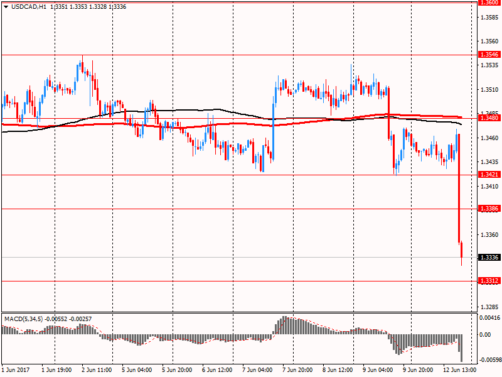502x377 pixels.
Task: Select the MACD zero level label 0.00
Action: pyautogui.click(x=485, y=335)
